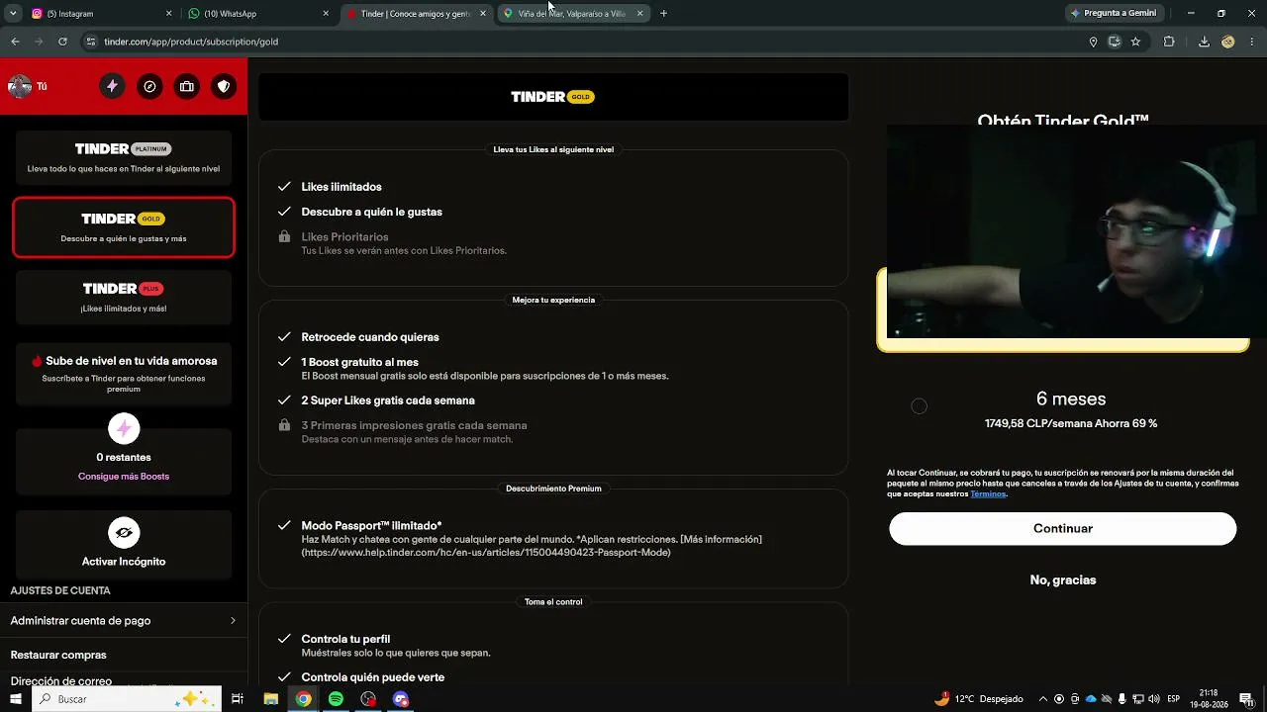The image size is (1267, 712).
Task: Open the Chrome downloads icon
Action: pos(1204,42)
